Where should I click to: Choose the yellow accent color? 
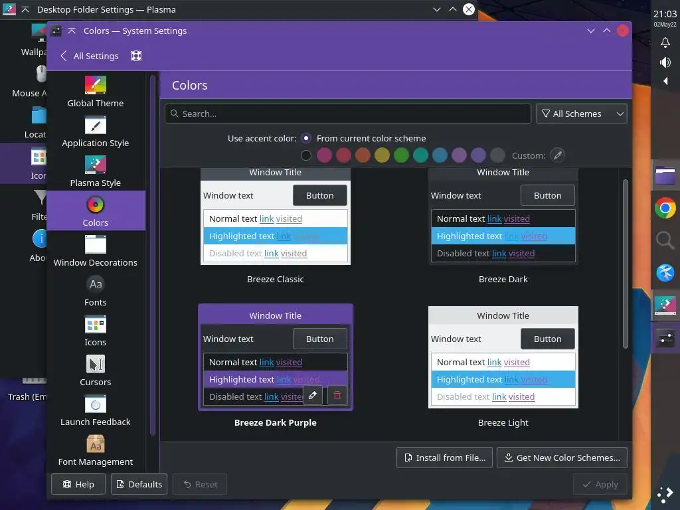pos(382,155)
